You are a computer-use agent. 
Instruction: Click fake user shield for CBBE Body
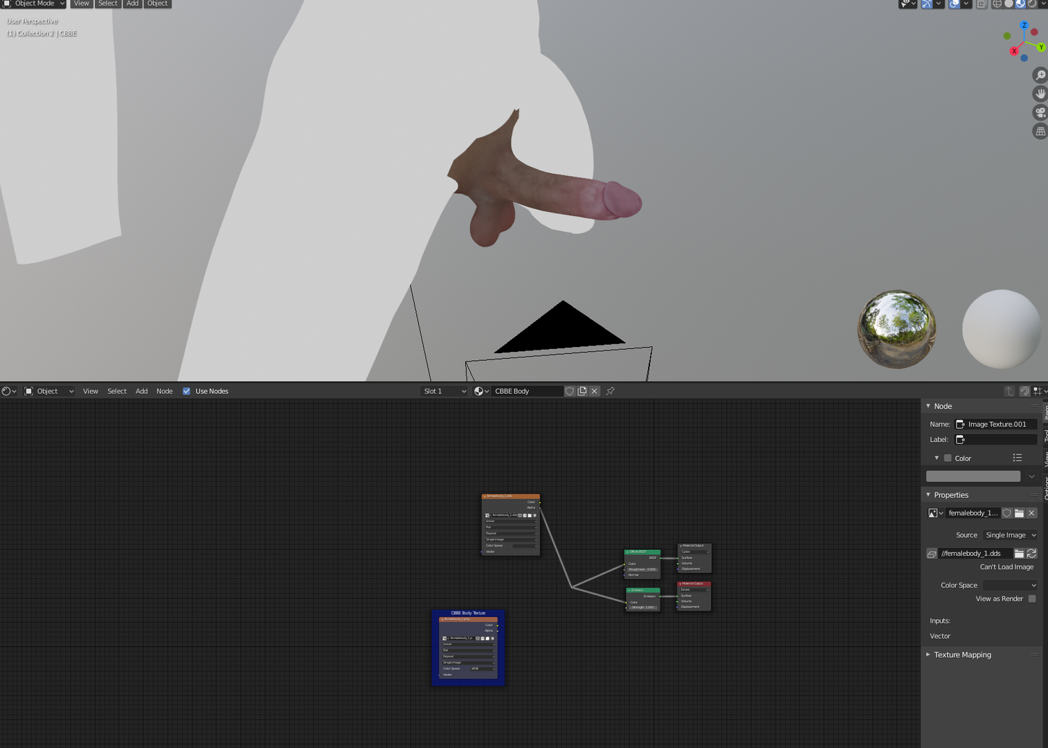570,391
